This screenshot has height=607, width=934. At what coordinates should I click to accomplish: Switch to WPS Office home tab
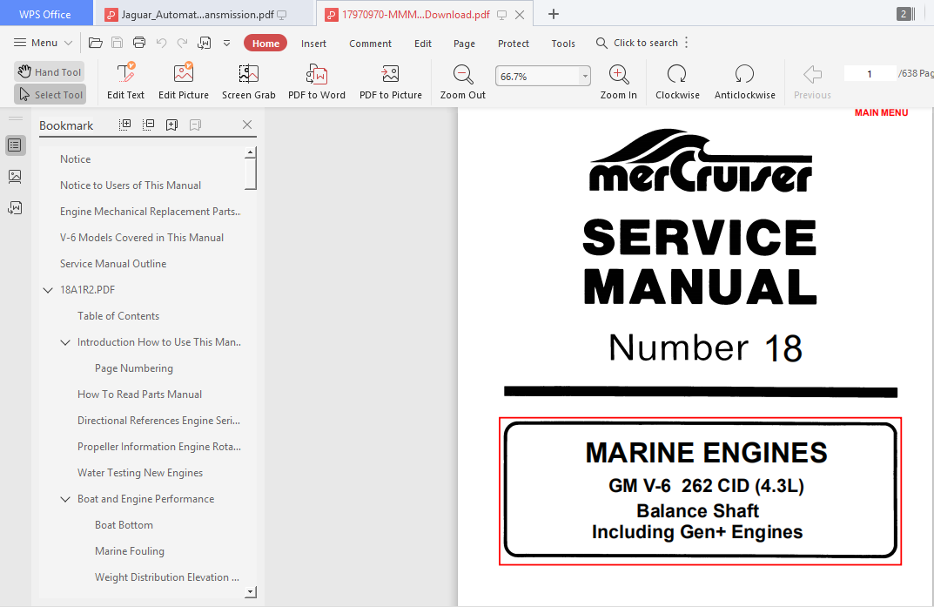pos(45,14)
